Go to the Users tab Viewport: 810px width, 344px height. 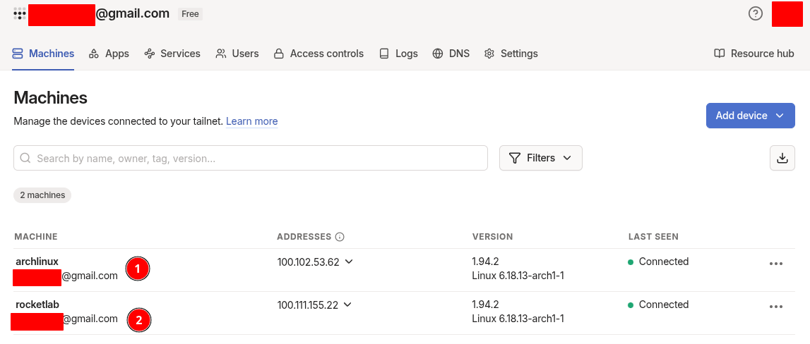237,54
